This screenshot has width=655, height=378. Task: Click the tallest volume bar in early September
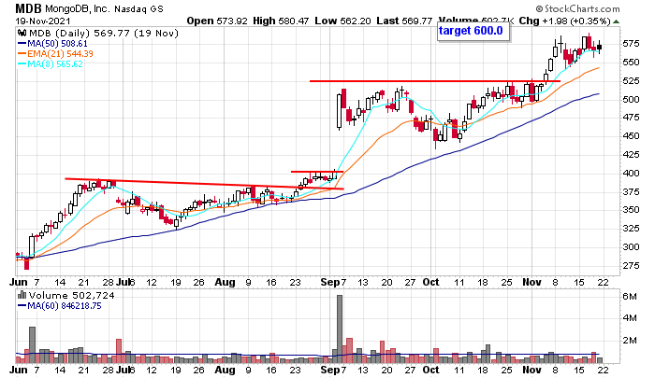[340, 329]
